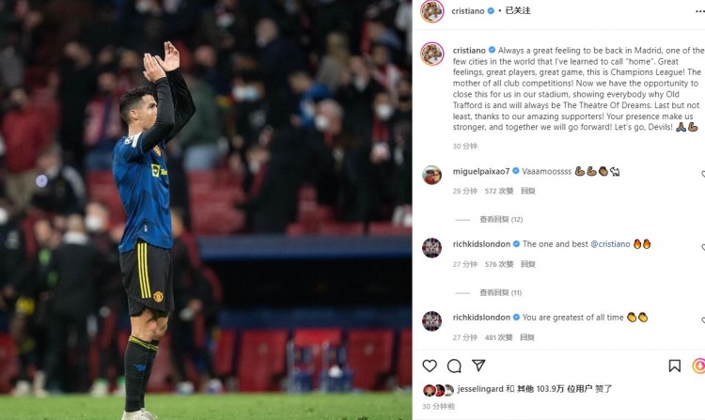Save the post with the bookmark icon
This screenshot has height=420, width=705.
point(674,366)
